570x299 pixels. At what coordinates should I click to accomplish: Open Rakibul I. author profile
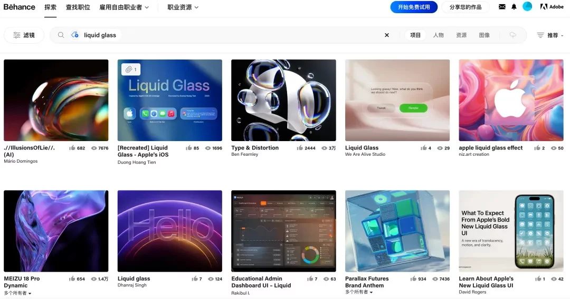point(241,293)
